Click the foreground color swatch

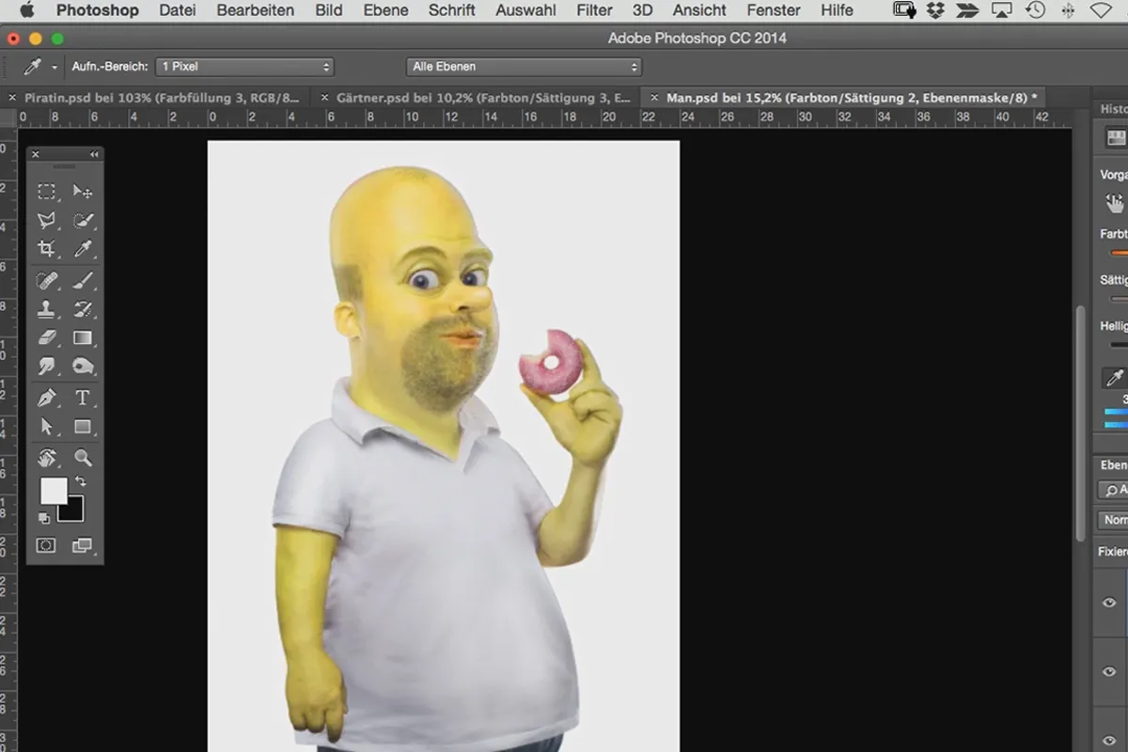coord(53,490)
